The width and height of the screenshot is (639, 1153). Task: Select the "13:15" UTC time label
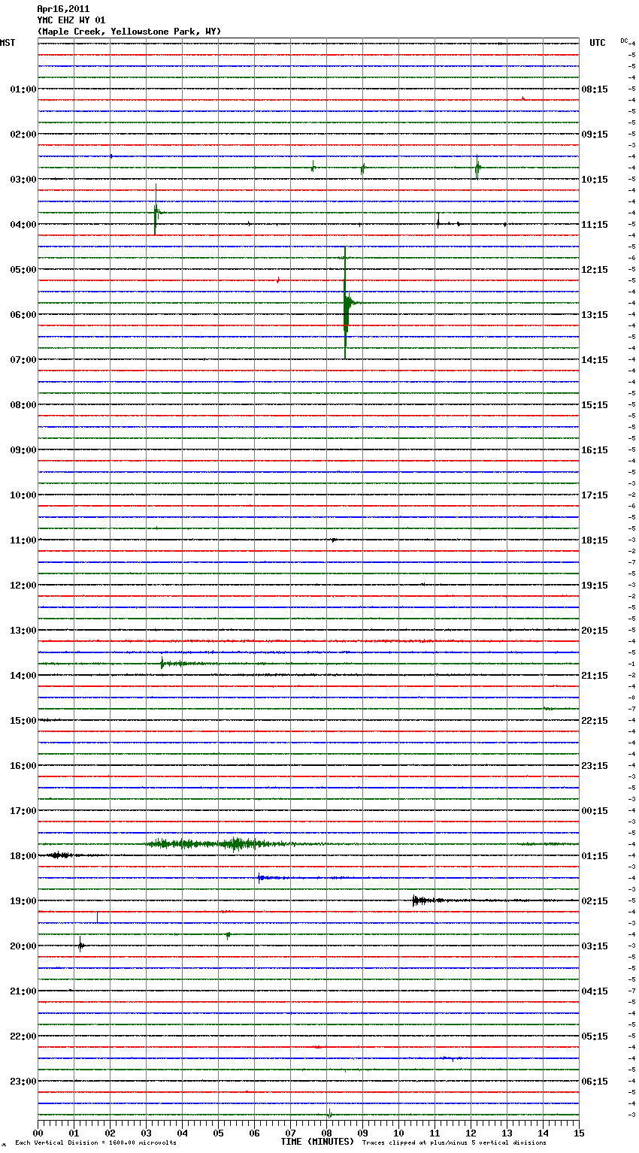pyautogui.click(x=595, y=315)
